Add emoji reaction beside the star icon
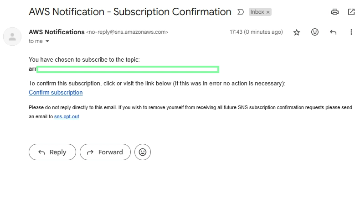The height and width of the screenshot is (205, 360). click(x=315, y=32)
